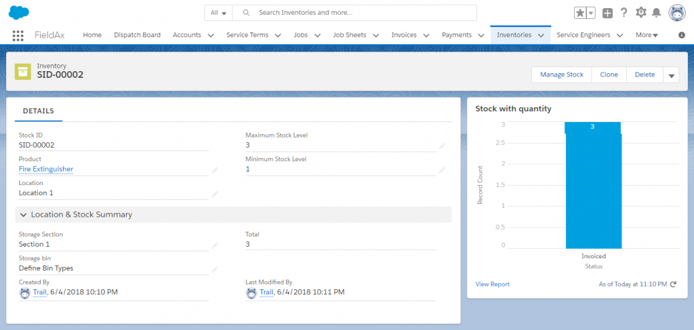Open the Accounts tab

(187, 35)
